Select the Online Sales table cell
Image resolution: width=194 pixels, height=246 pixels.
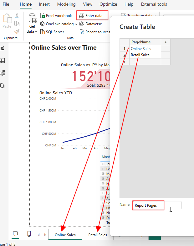(145, 49)
